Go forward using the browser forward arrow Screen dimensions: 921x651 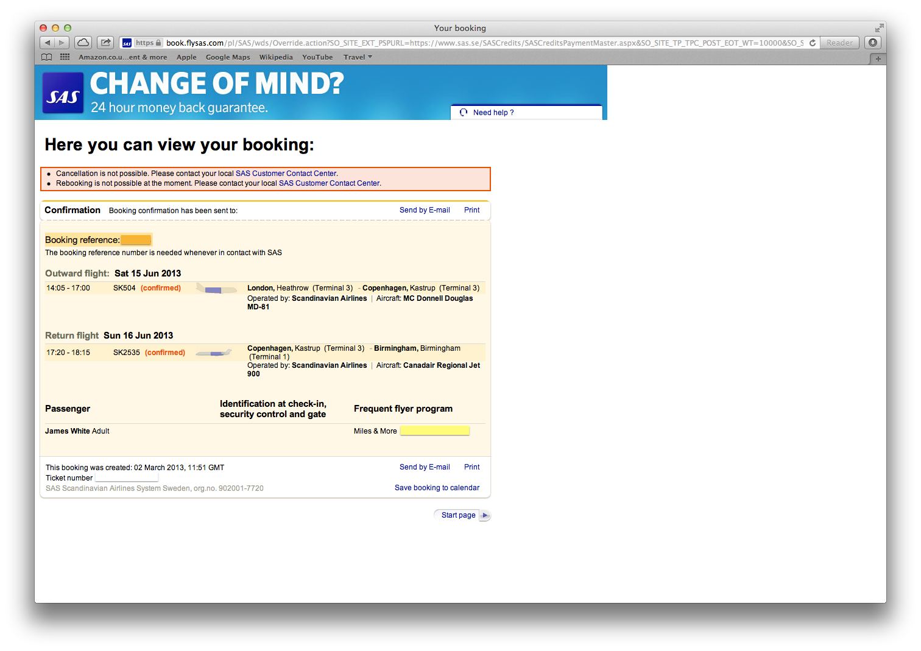pyautogui.click(x=62, y=43)
